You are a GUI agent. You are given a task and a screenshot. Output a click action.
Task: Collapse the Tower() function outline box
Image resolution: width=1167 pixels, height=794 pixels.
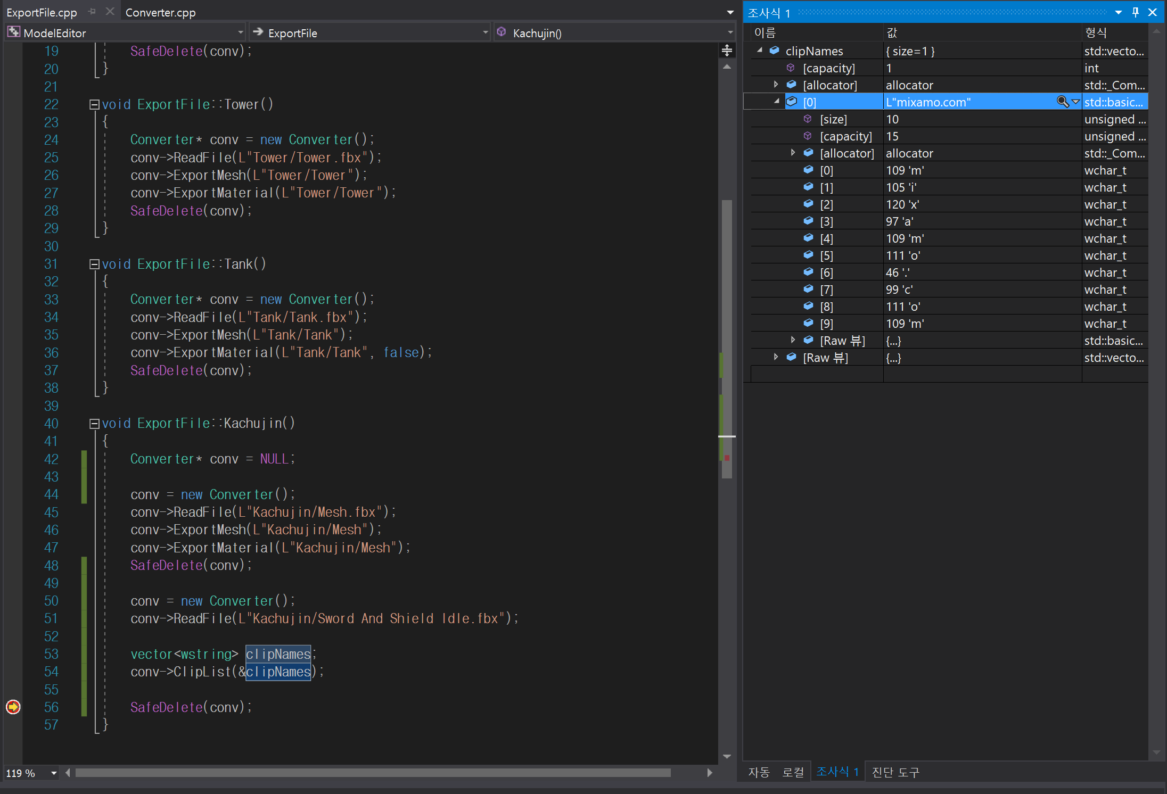click(x=94, y=104)
